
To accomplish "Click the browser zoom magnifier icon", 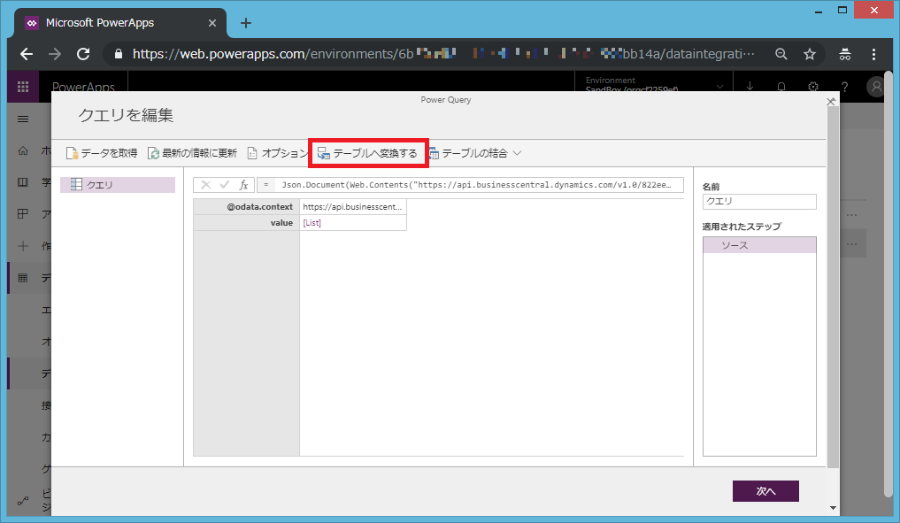I will point(781,54).
